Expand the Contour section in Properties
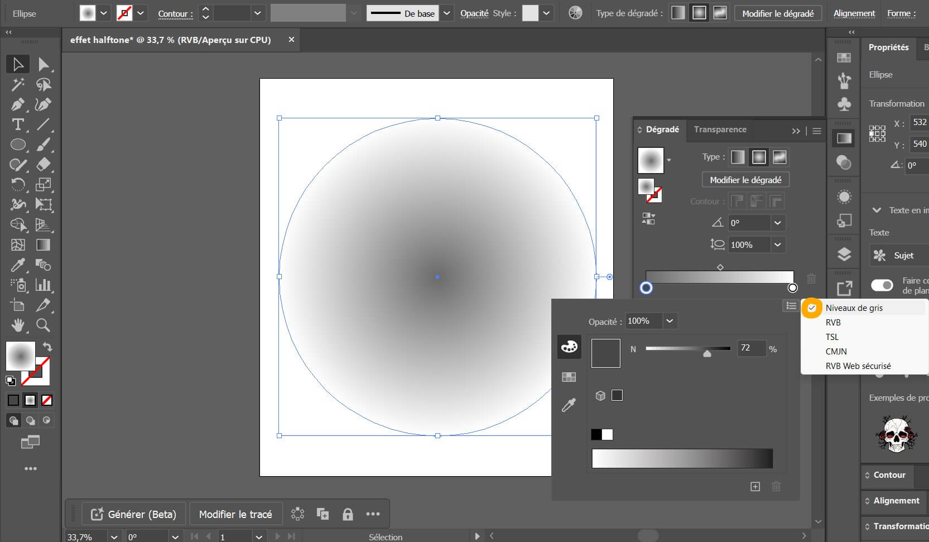Screen dimensions: 929x542 click(x=889, y=475)
